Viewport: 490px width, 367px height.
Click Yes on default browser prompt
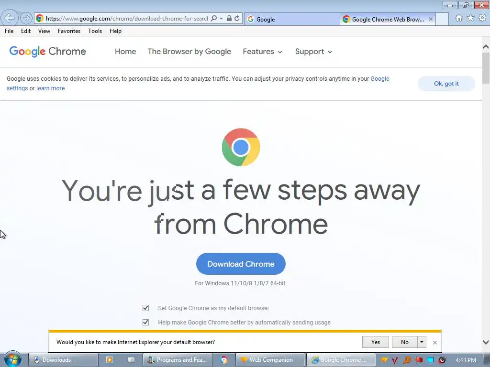coord(375,342)
